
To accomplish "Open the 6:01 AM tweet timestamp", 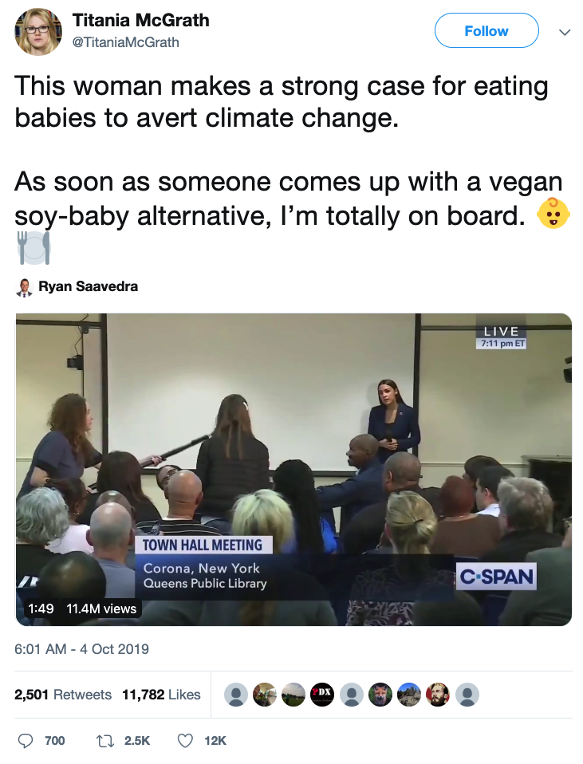I will click(81, 649).
